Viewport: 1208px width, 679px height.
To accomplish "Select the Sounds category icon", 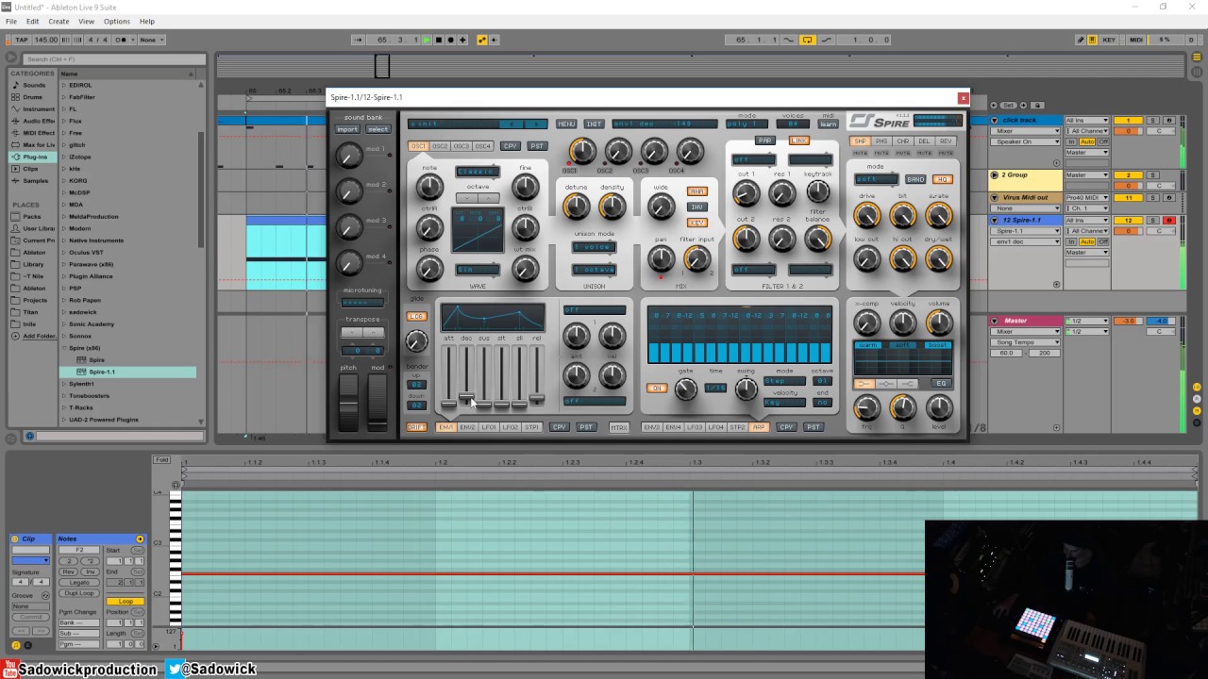I will [15, 85].
